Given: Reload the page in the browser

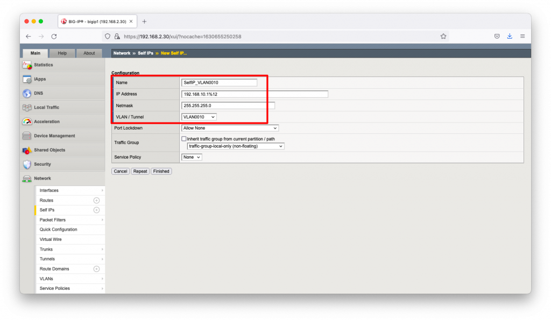Looking at the screenshot, I should tap(54, 36).
